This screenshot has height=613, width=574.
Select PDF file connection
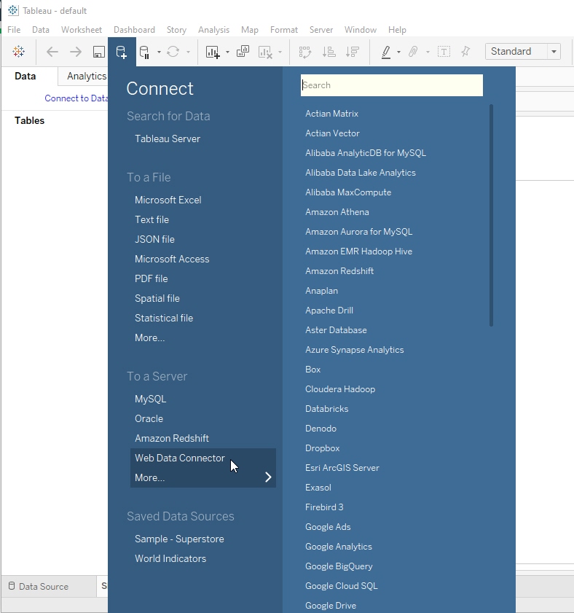pyautogui.click(x=152, y=278)
